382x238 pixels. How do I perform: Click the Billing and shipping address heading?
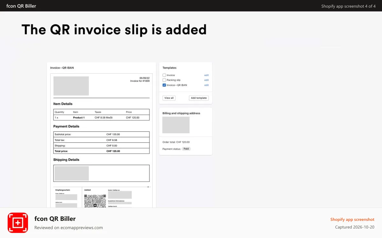click(181, 113)
